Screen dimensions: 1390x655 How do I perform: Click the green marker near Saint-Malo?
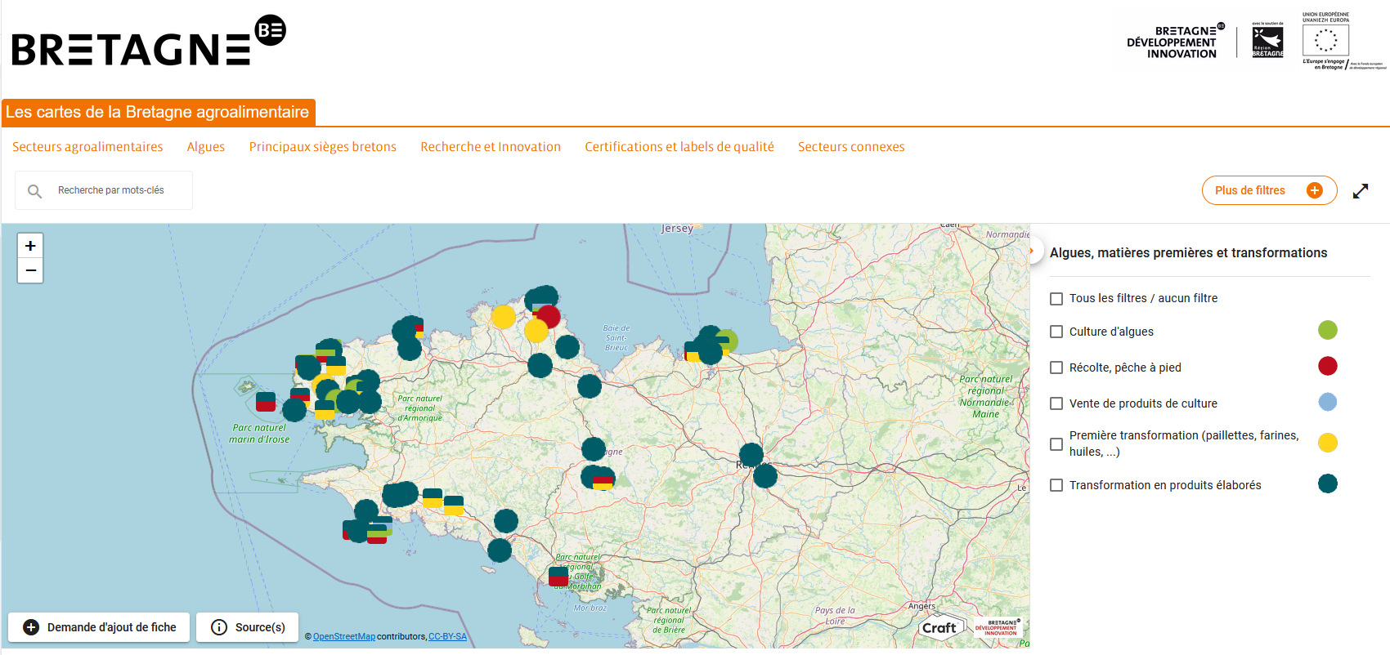click(x=727, y=341)
